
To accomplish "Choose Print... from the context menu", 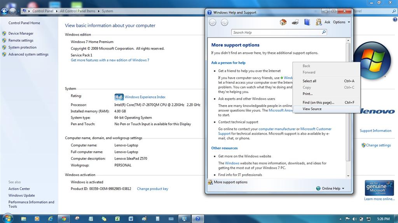I will point(326,94).
